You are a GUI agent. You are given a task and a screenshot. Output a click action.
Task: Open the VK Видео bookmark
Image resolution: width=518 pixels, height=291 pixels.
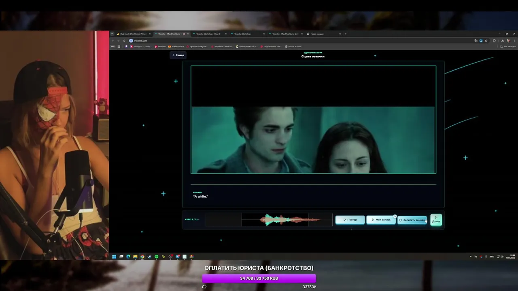coord(141,46)
